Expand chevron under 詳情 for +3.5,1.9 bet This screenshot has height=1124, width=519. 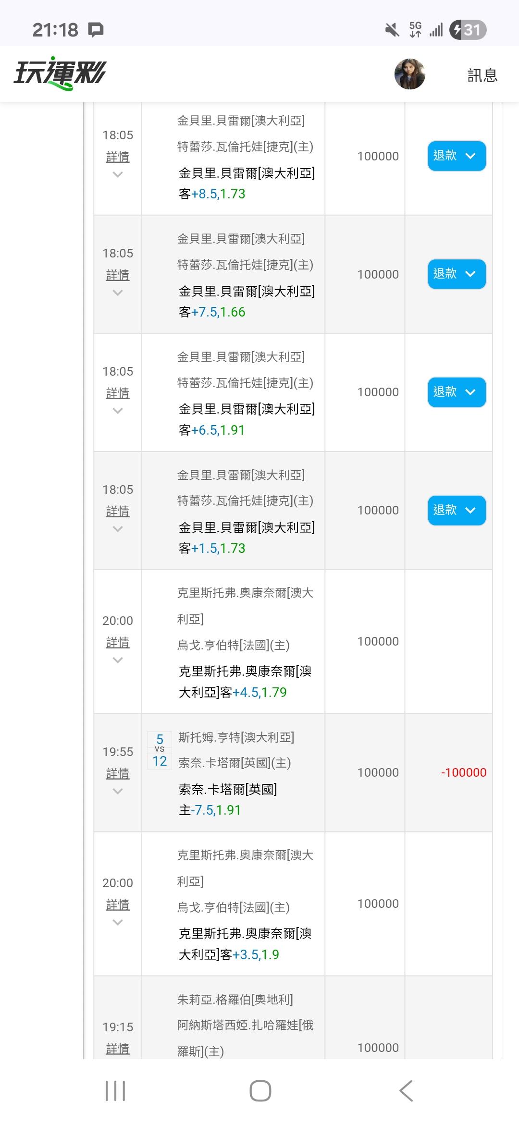coord(118,922)
